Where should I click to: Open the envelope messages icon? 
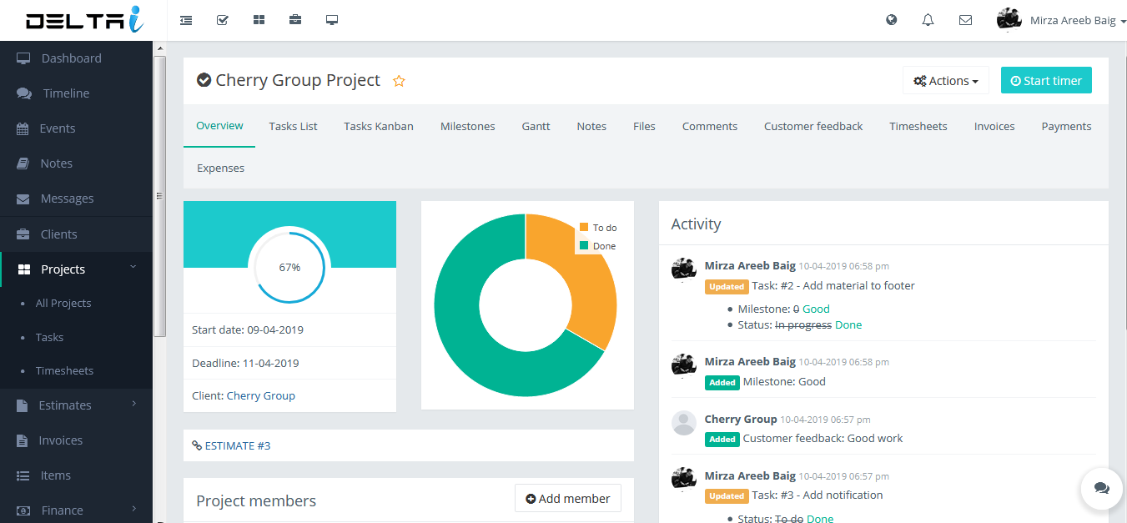[x=965, y=20]
